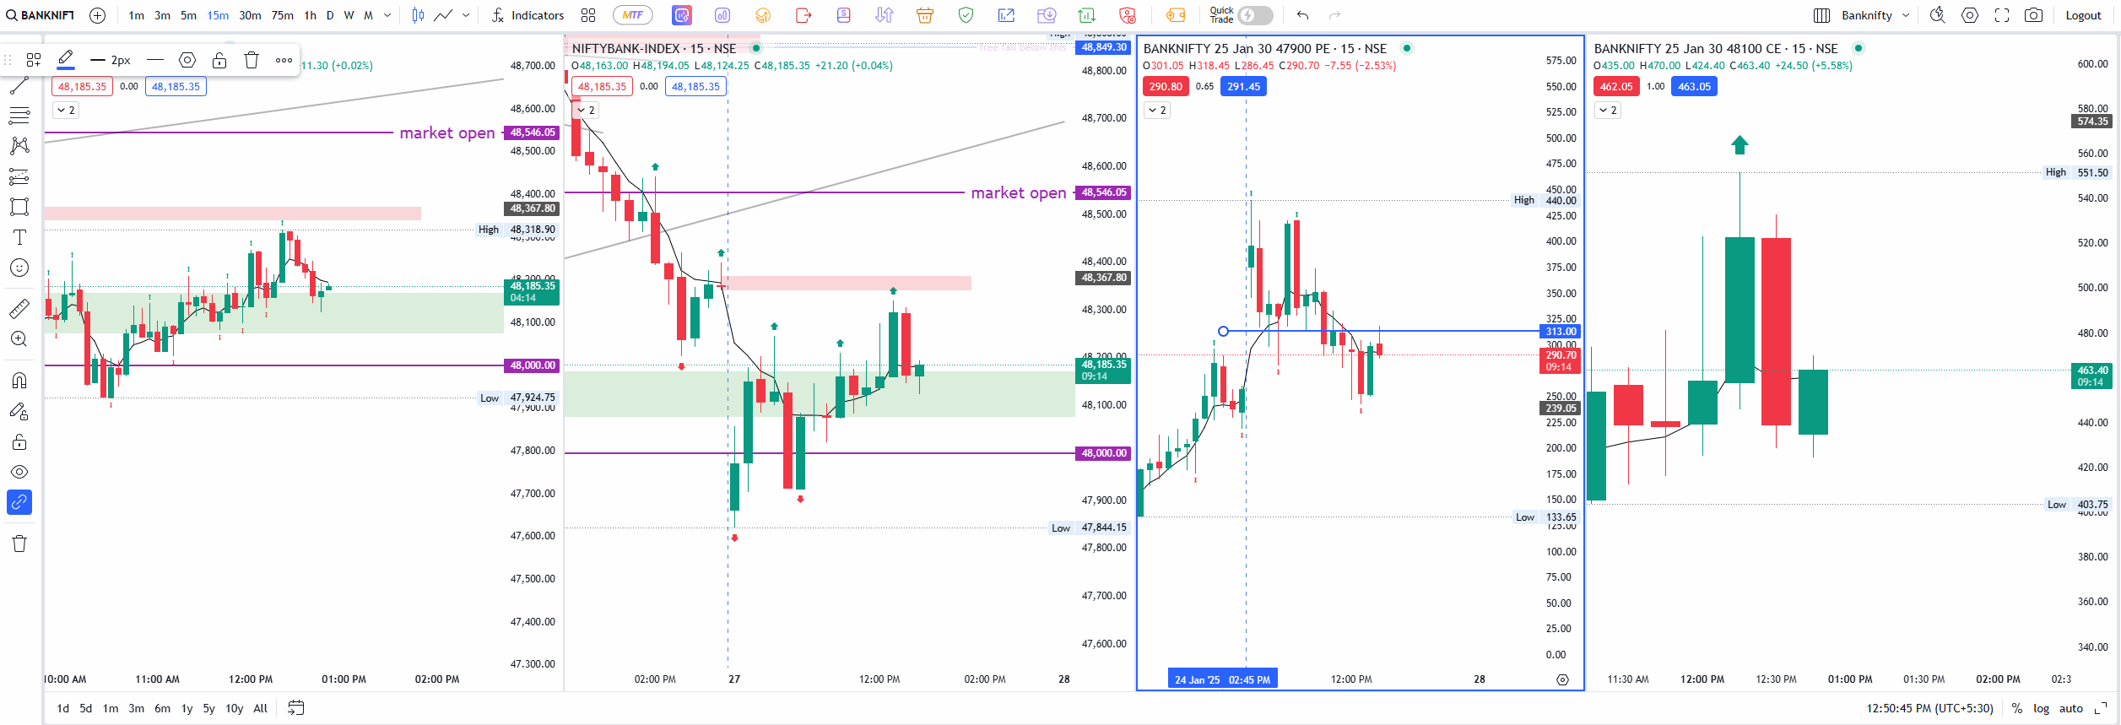Click the red exit arrow icon
Viewport: 2121px width, 725px height.
(x=803, y=15)
